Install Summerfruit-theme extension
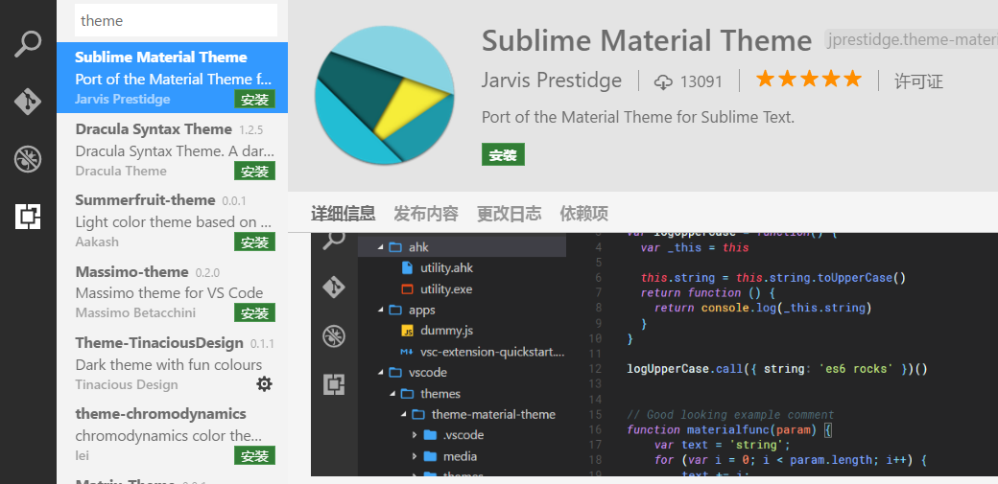 (254, 242)
